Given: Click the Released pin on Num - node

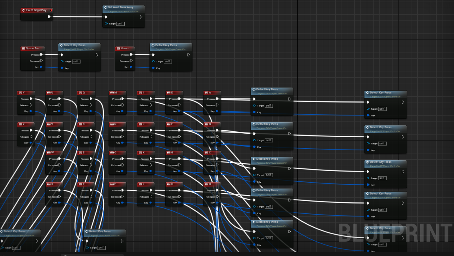Looking at the screenshot, I should point(131,61).
